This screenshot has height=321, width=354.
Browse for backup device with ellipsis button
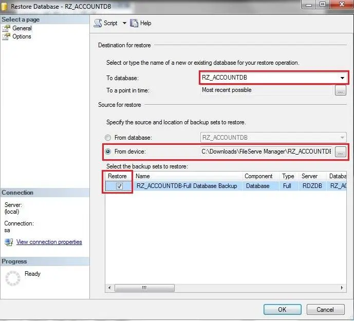[341, 152]
